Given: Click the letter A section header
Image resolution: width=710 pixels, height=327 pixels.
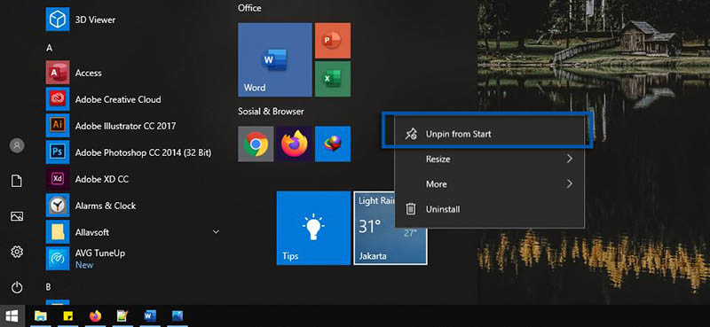Looking at the screenshot, I should coord(50,48).
